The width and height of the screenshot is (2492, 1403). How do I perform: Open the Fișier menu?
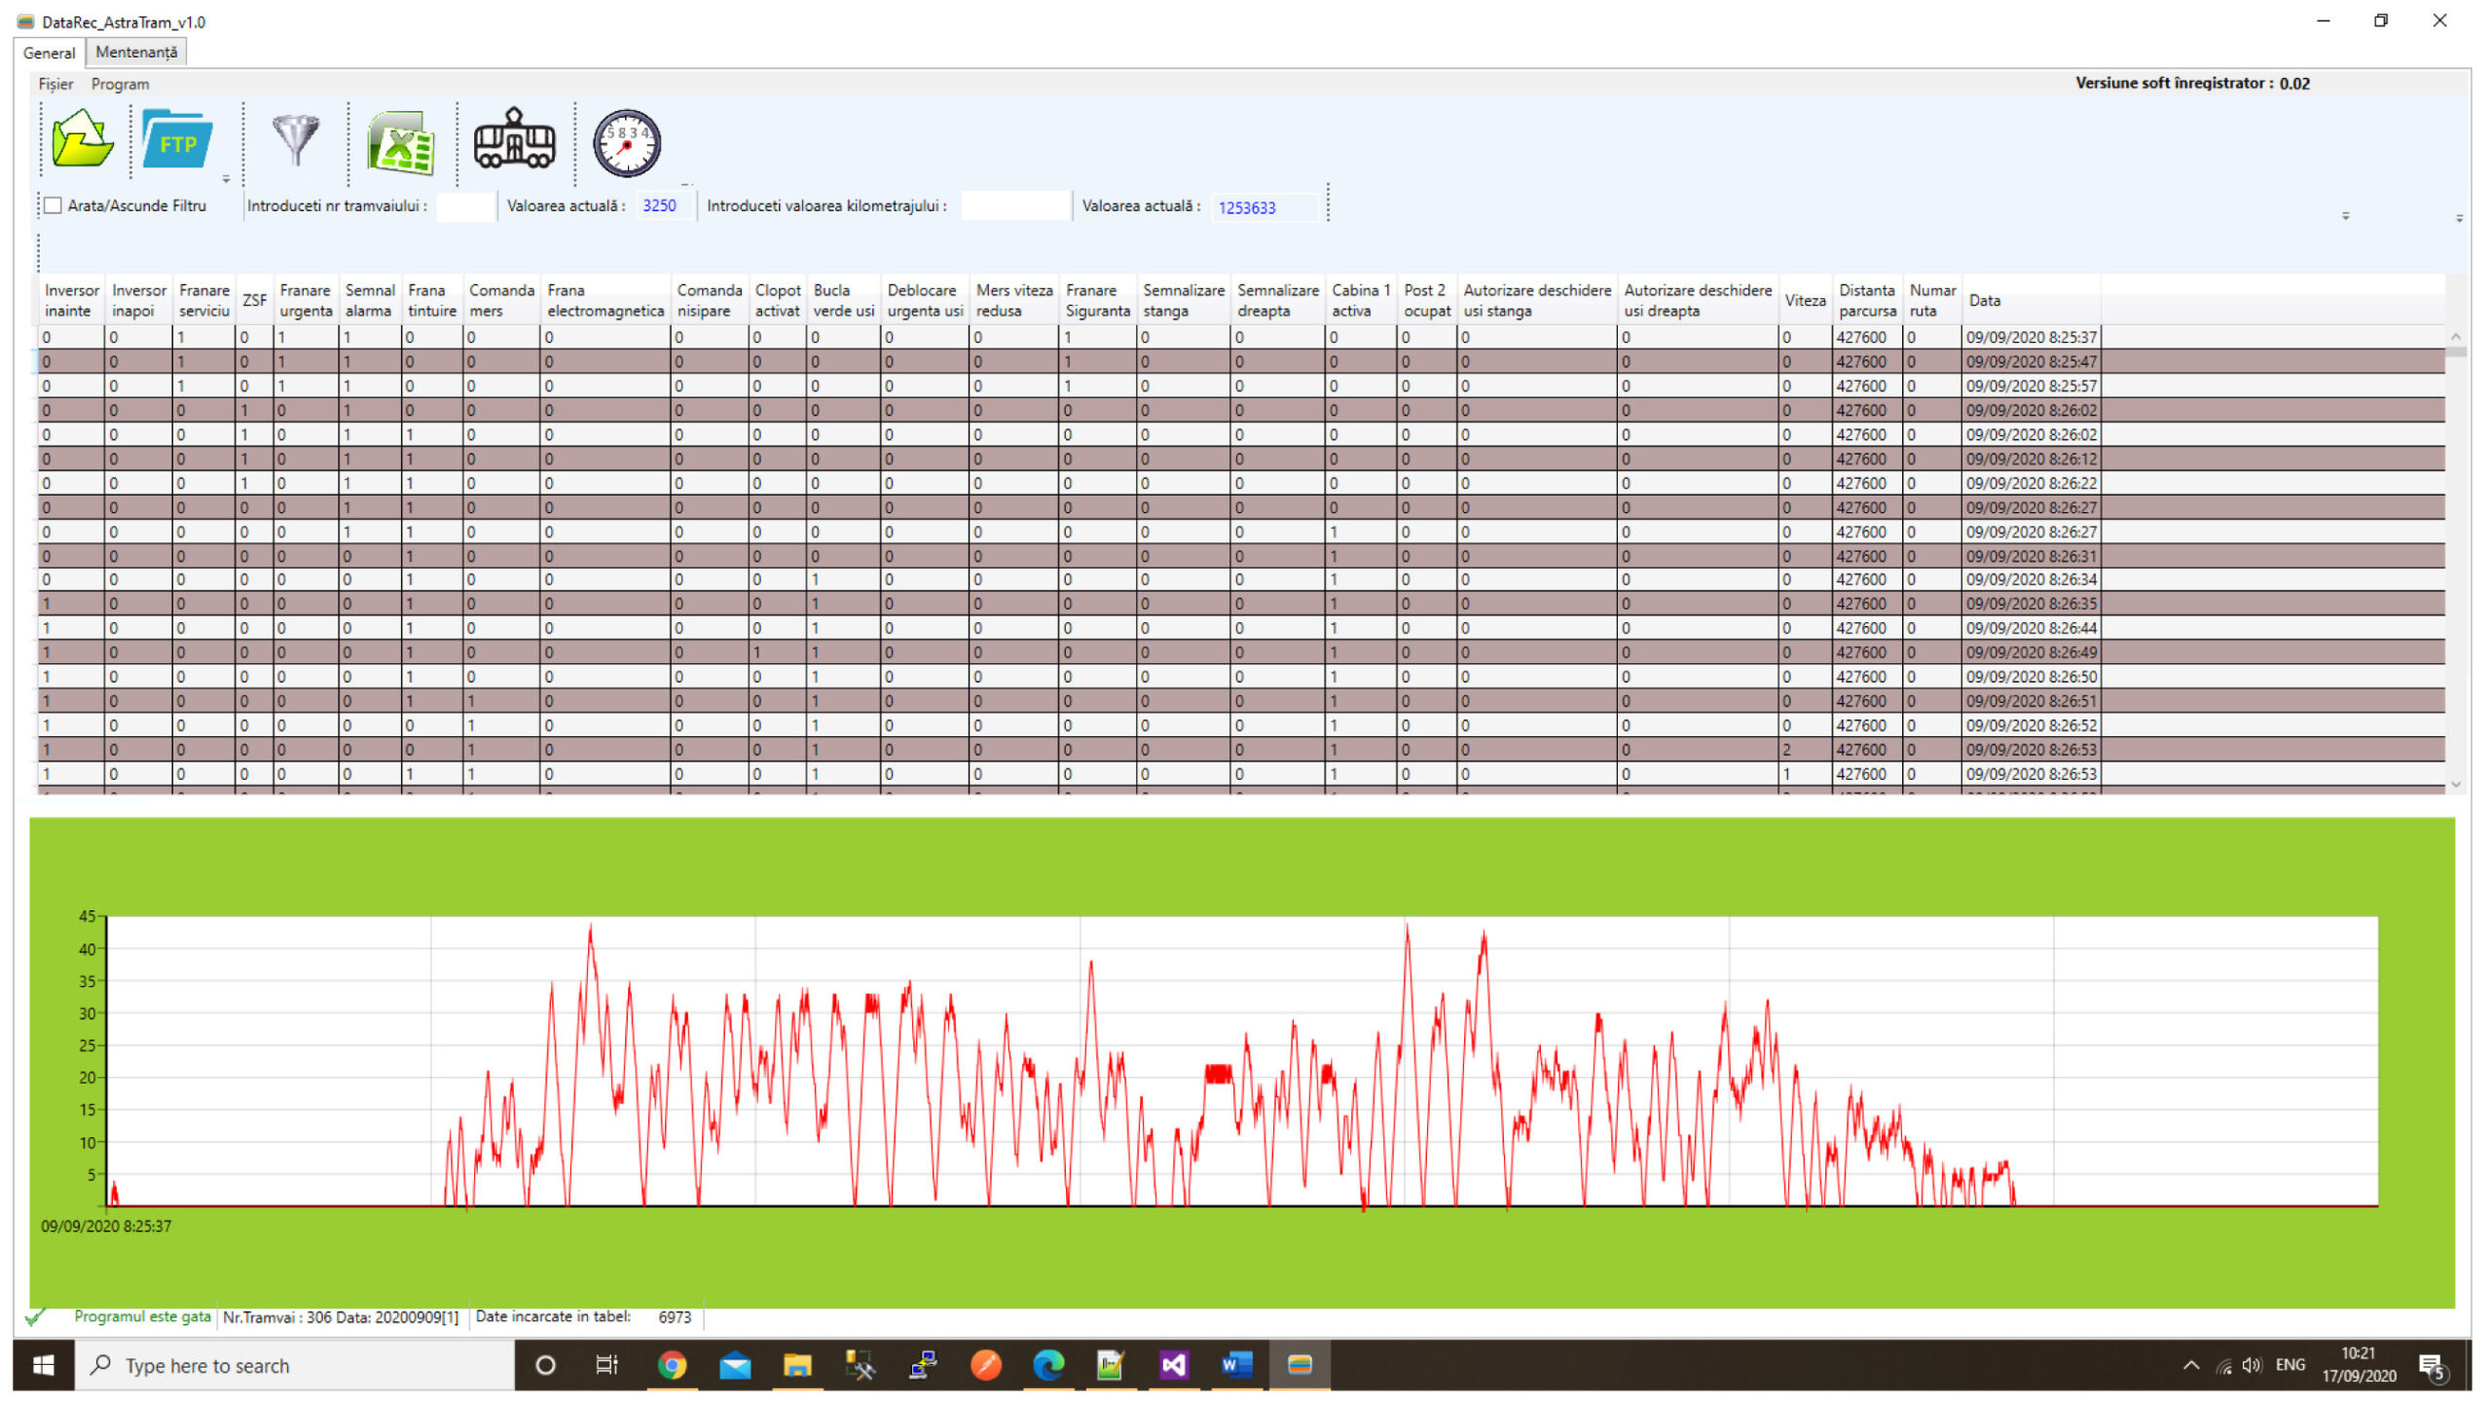tap(55, 84)
